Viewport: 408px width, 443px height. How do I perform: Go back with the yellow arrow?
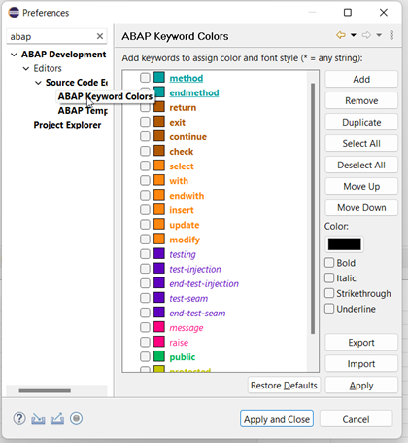341,35
